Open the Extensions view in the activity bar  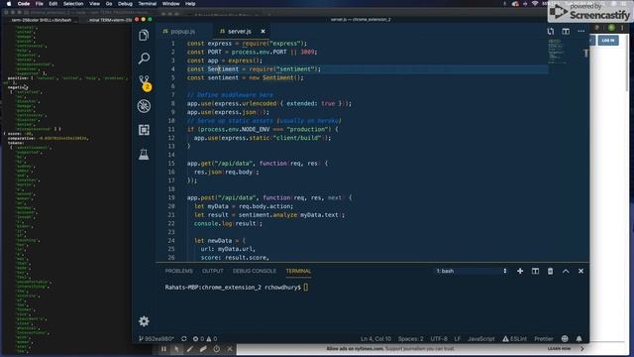(x=144, y=130)
